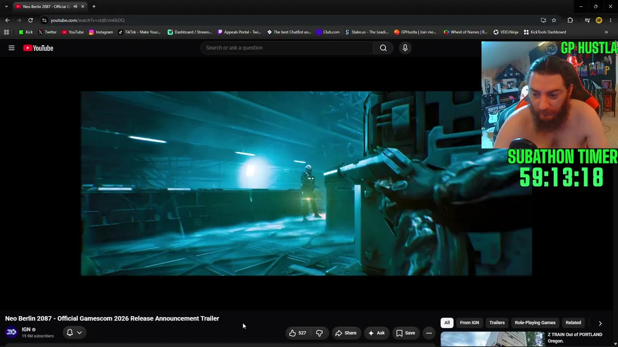
Task: Select the From IGN filter chip
Action: pyautogui.click(x=469, y=323)
